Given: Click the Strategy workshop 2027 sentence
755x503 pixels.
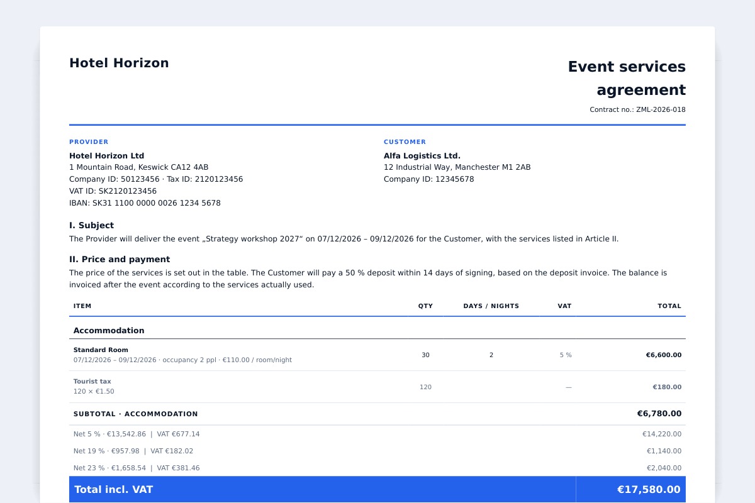Looking at the screenshot, I should (x=344, y=239).
